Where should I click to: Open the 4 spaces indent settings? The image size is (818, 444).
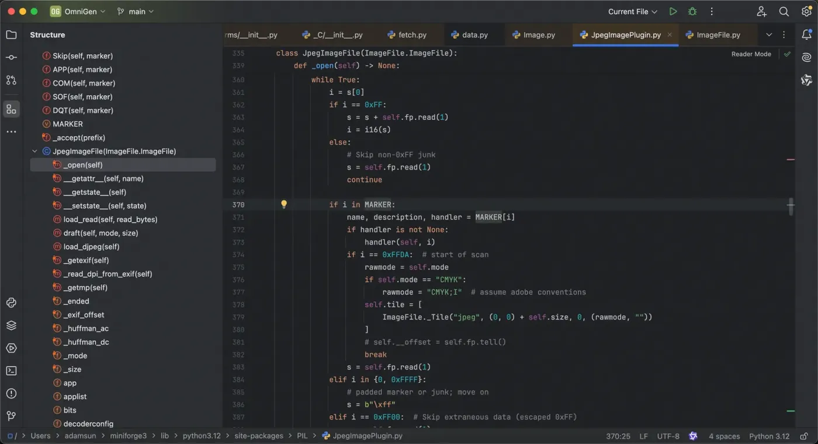[x=724, y=436]
